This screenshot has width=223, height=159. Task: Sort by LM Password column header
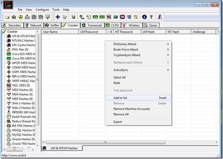(92, 32)
